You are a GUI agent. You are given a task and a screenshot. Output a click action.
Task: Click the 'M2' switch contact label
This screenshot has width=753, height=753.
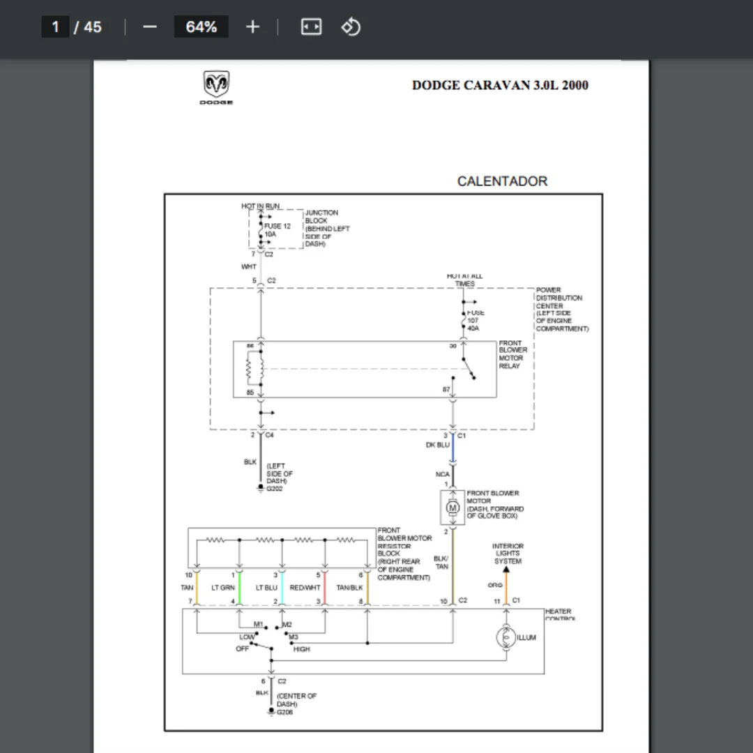tap(287, 625)
